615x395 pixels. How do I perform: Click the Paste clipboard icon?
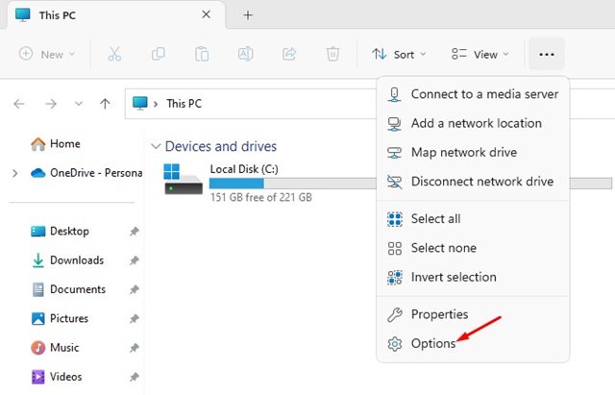point(202,54)
